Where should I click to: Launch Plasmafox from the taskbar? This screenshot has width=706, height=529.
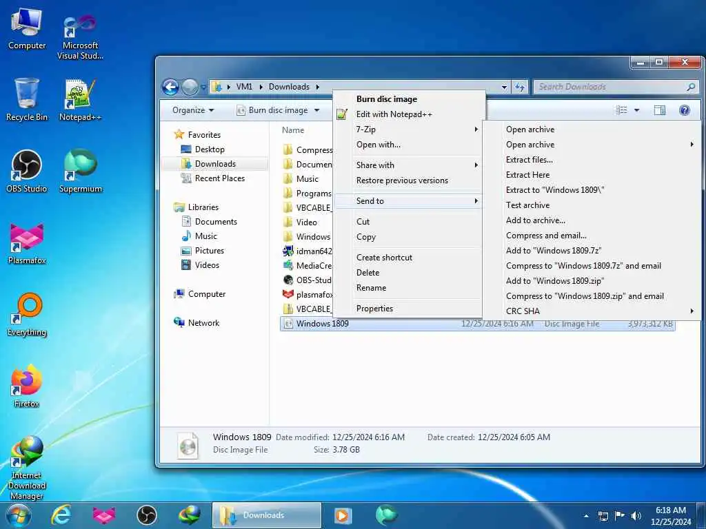[103, 515]
